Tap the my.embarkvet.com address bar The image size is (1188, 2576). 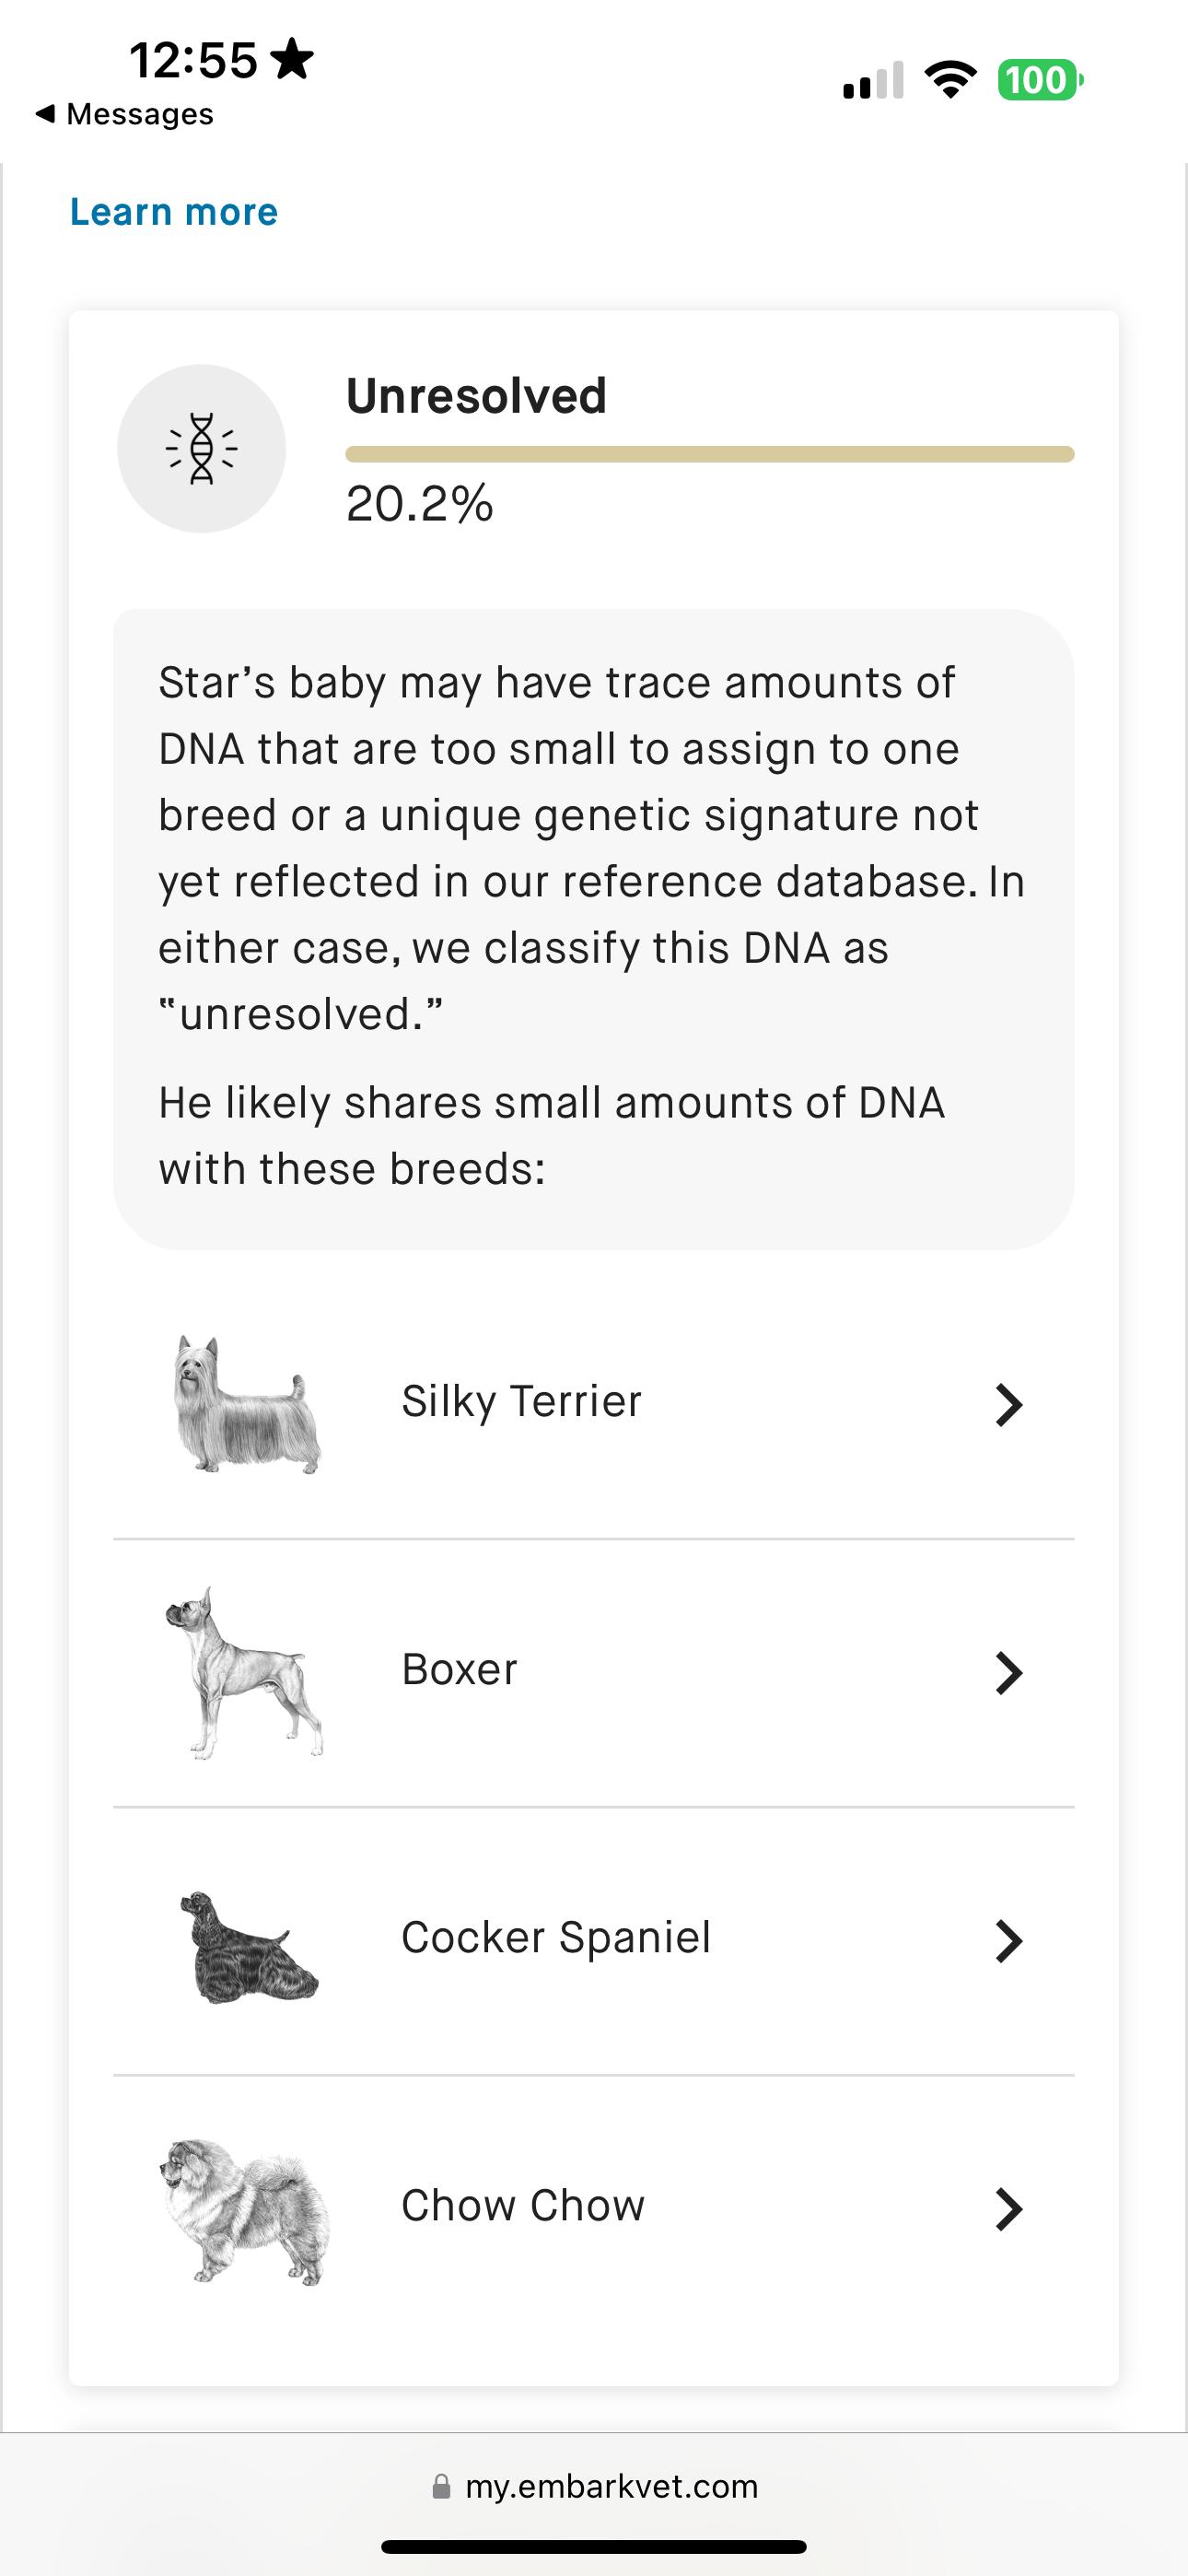pos(611,2487)
